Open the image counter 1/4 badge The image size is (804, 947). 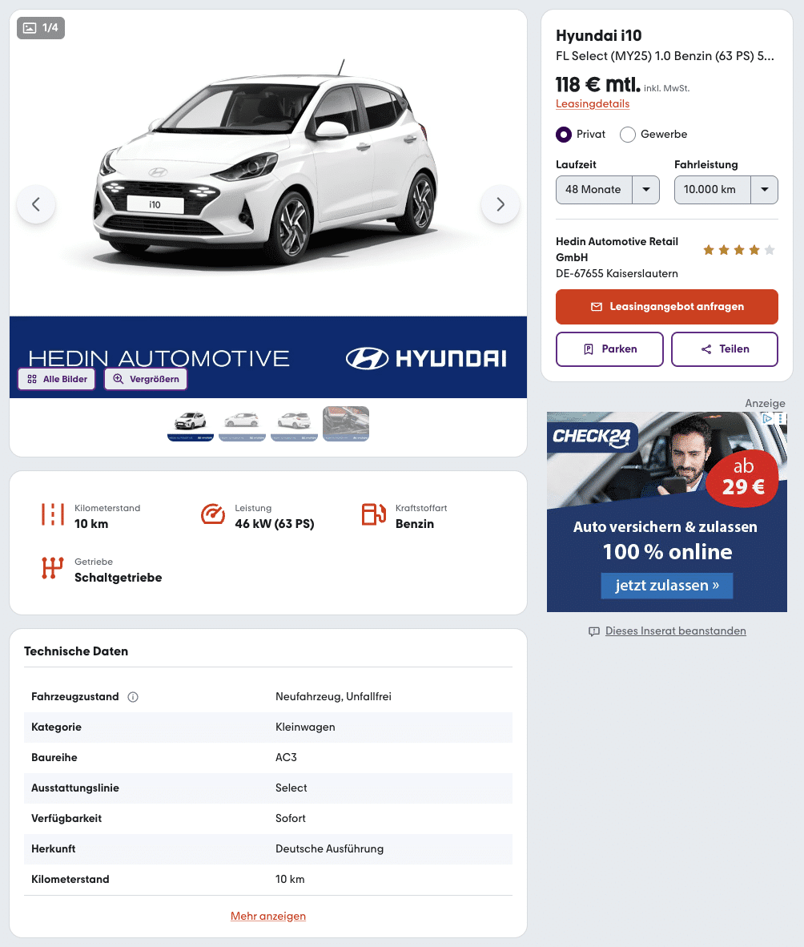click(x=41, y=28)
